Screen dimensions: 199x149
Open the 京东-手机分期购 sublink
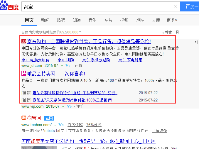pos(96,60)
